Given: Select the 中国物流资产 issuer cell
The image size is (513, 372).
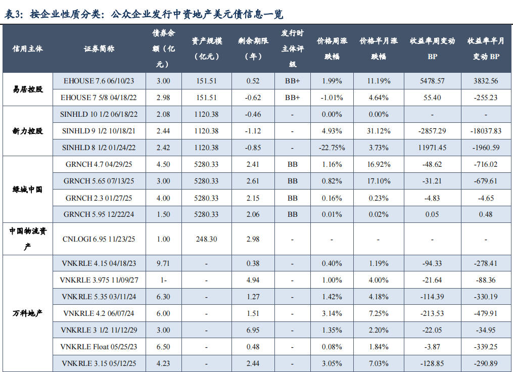Looking at the screenshot, I should 27,239.
